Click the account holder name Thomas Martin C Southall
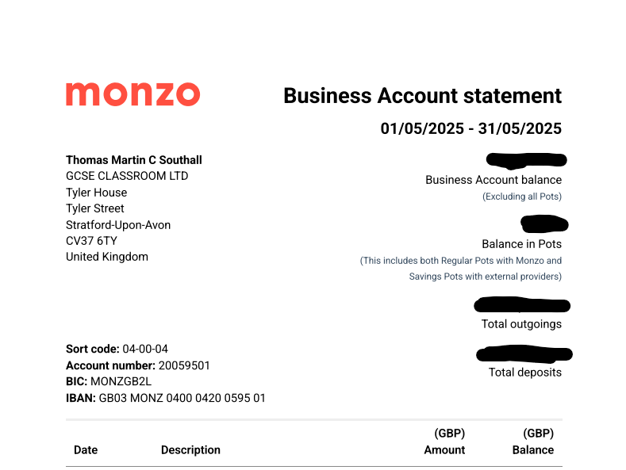Viewport: 626px width, 470px height. [134, 160]
